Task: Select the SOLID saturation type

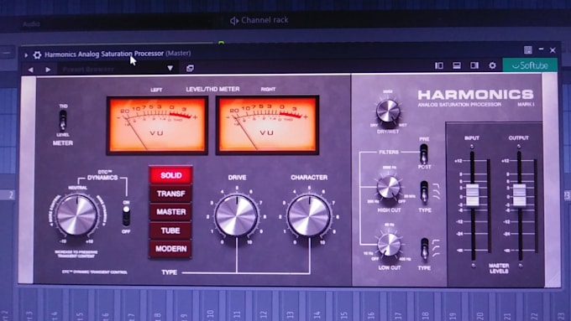Action: click(170, 175)
